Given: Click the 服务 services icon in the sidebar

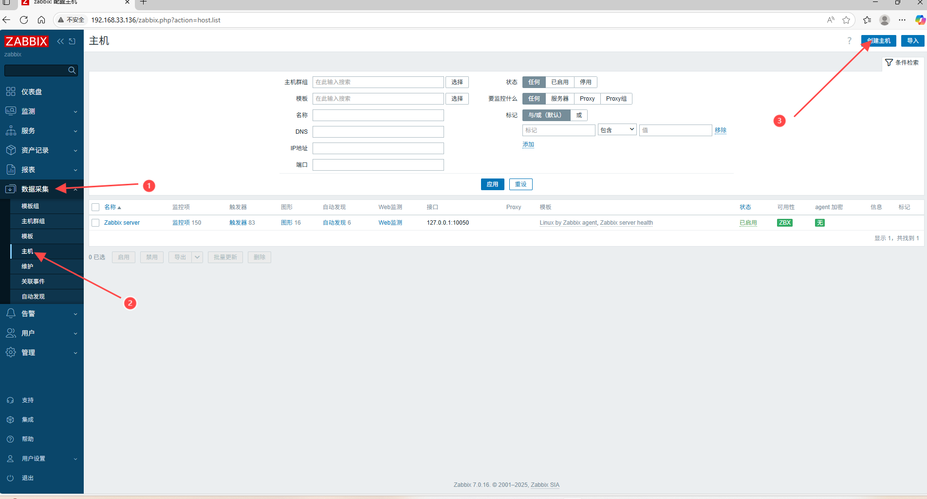Looking at the screenshot, I should click(11, 130).
